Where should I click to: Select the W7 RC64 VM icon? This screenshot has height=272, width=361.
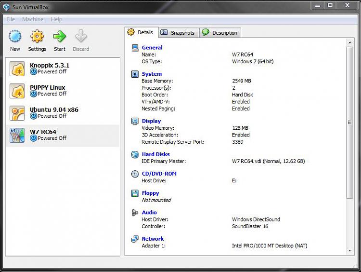coord(17,135)
